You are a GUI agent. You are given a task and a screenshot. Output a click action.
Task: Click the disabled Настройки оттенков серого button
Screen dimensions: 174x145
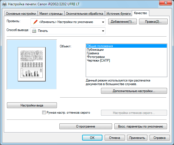134,113
